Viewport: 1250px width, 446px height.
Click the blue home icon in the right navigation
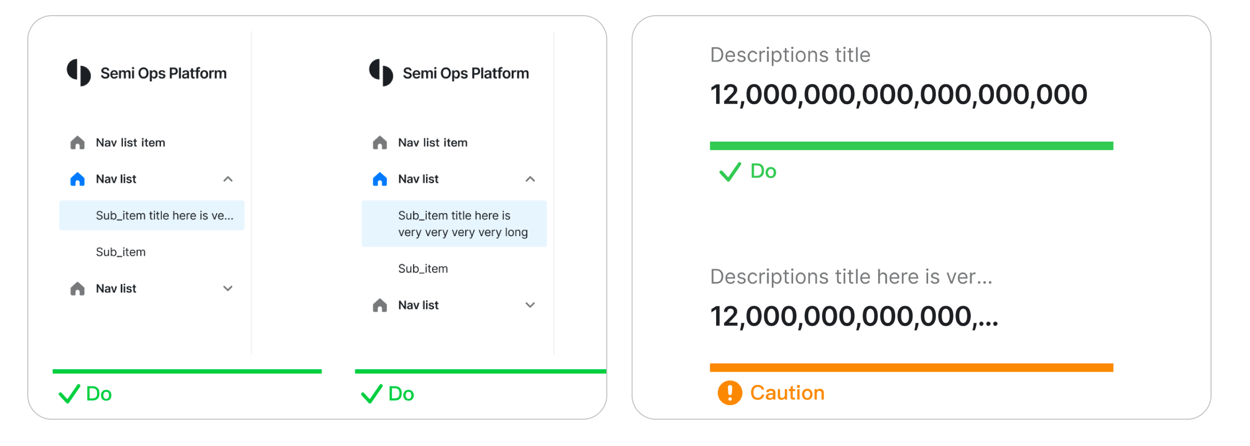pos(380,179)
